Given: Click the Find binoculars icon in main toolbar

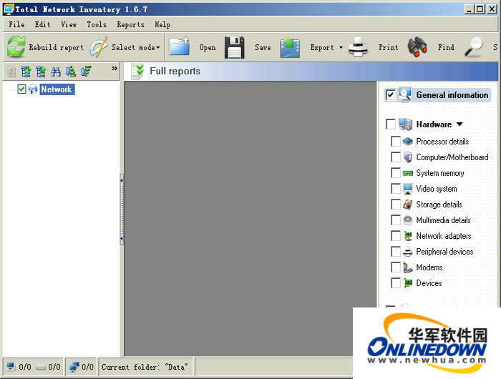Looking at the screenshot, I should coord(417,47).
